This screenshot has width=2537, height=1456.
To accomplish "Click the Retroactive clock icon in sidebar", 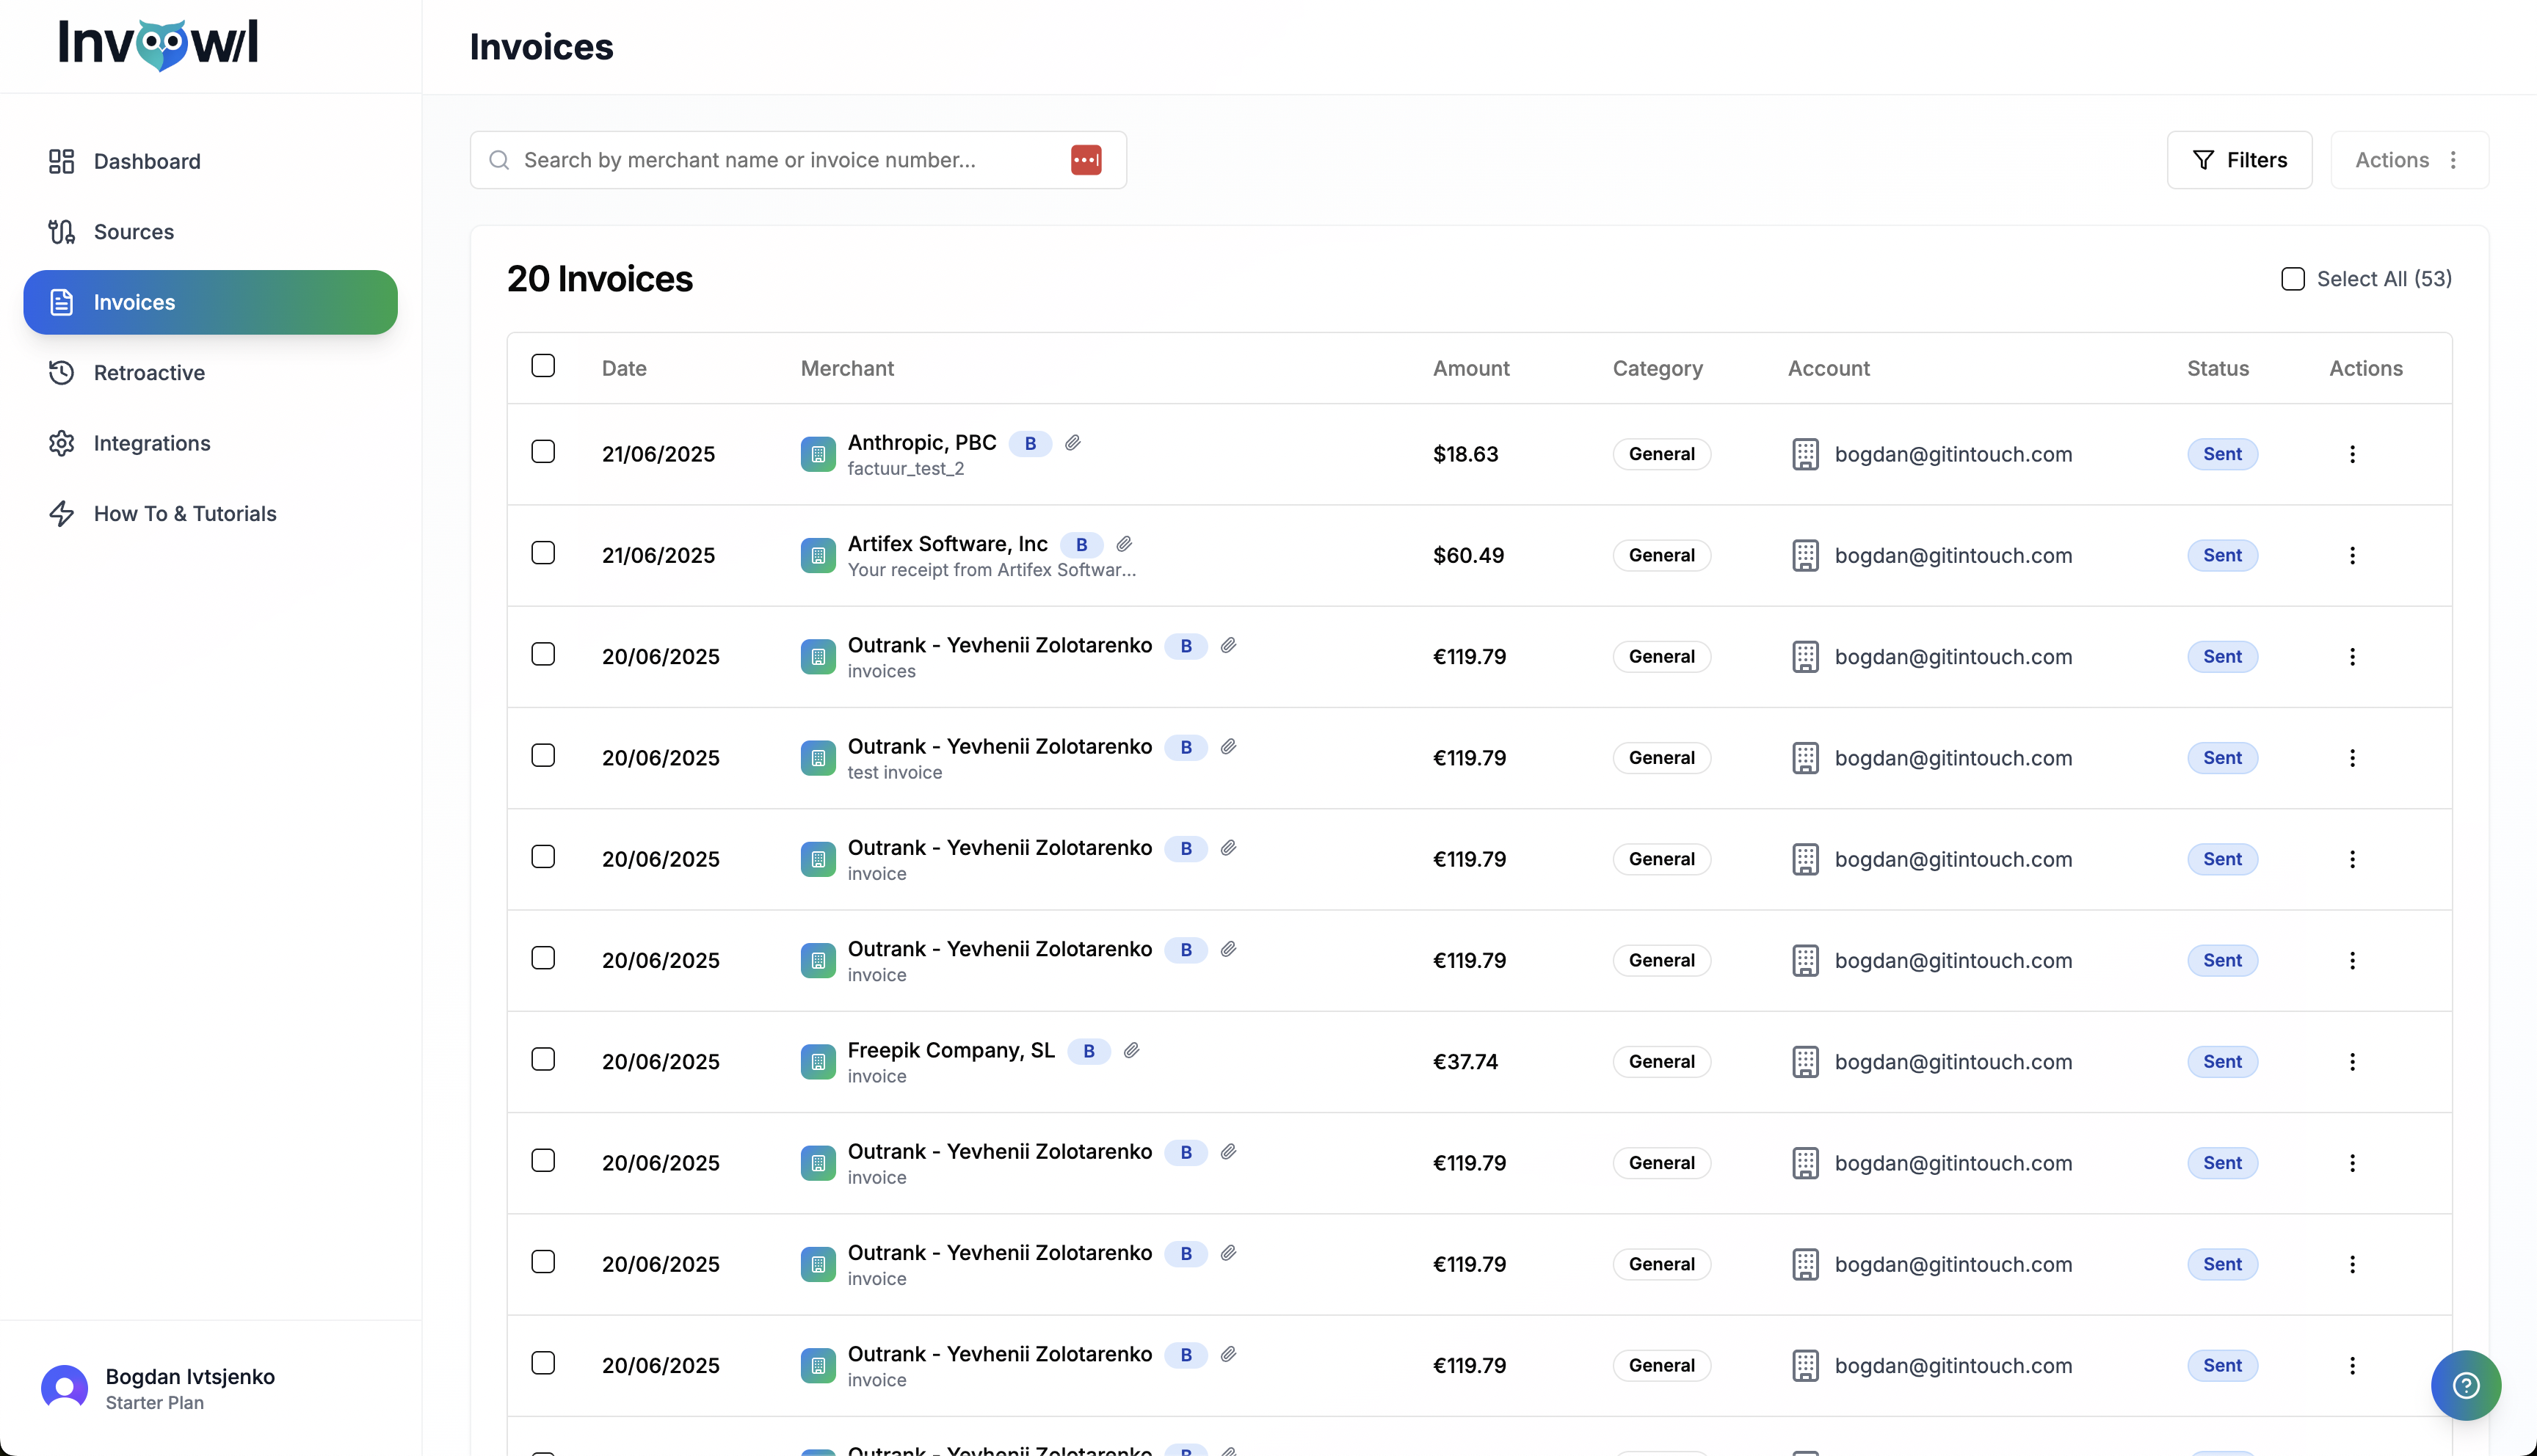I will click(62, 373).
